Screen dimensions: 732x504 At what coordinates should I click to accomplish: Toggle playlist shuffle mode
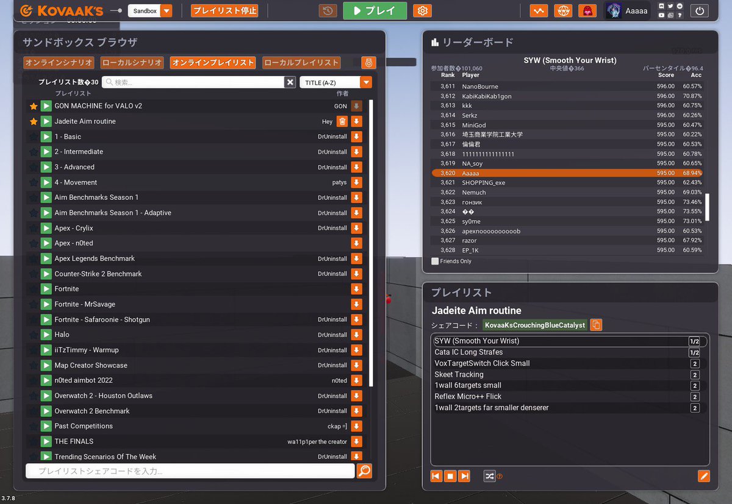coord(490,476)
